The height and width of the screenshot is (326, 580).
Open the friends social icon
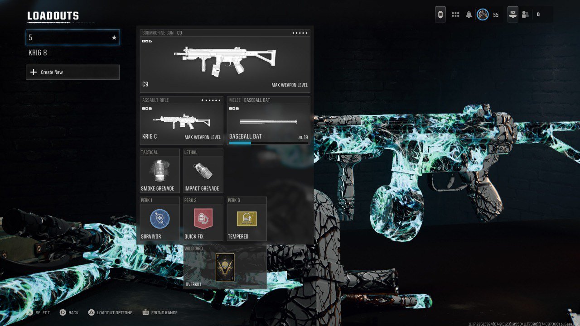525,14
